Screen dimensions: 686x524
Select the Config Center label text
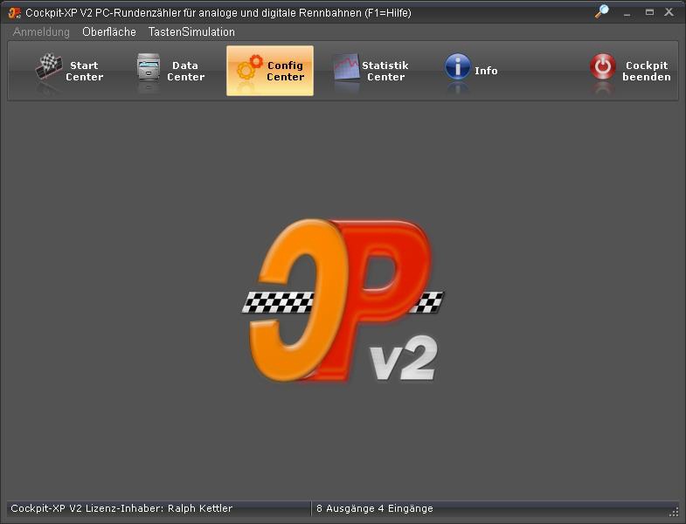click(285, 71)
